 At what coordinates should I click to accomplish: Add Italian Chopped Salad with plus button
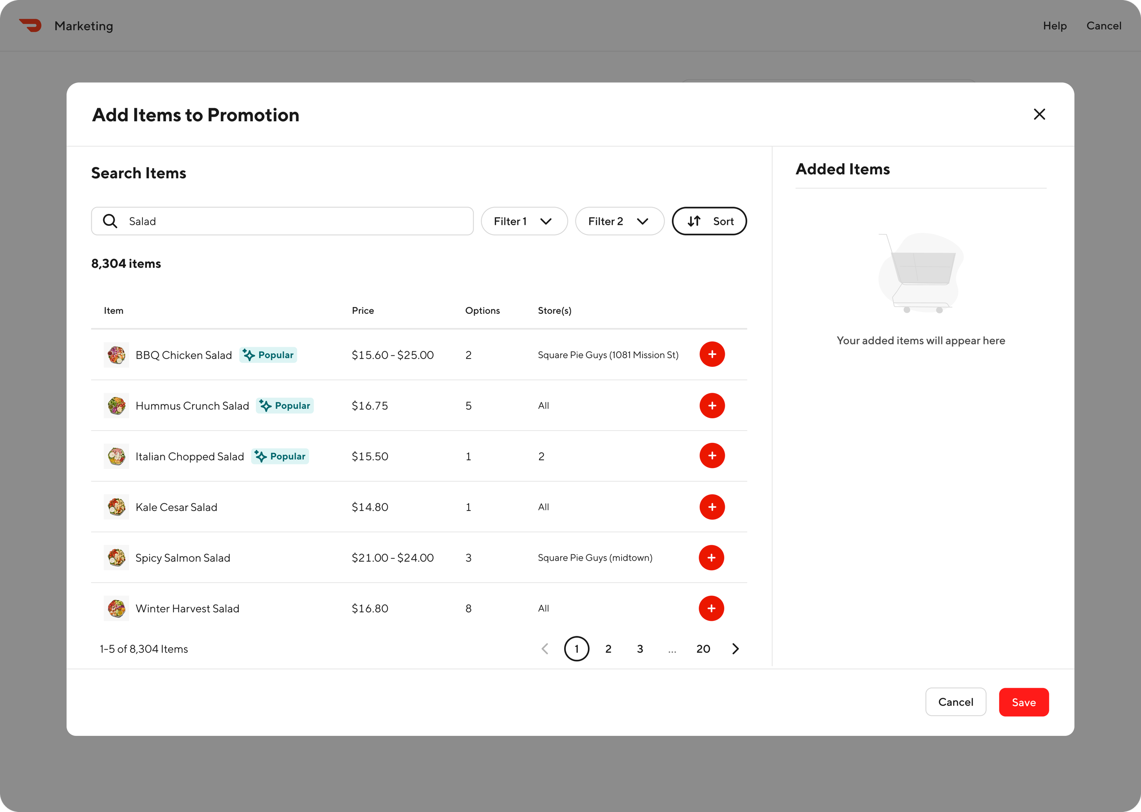point(712,456)
